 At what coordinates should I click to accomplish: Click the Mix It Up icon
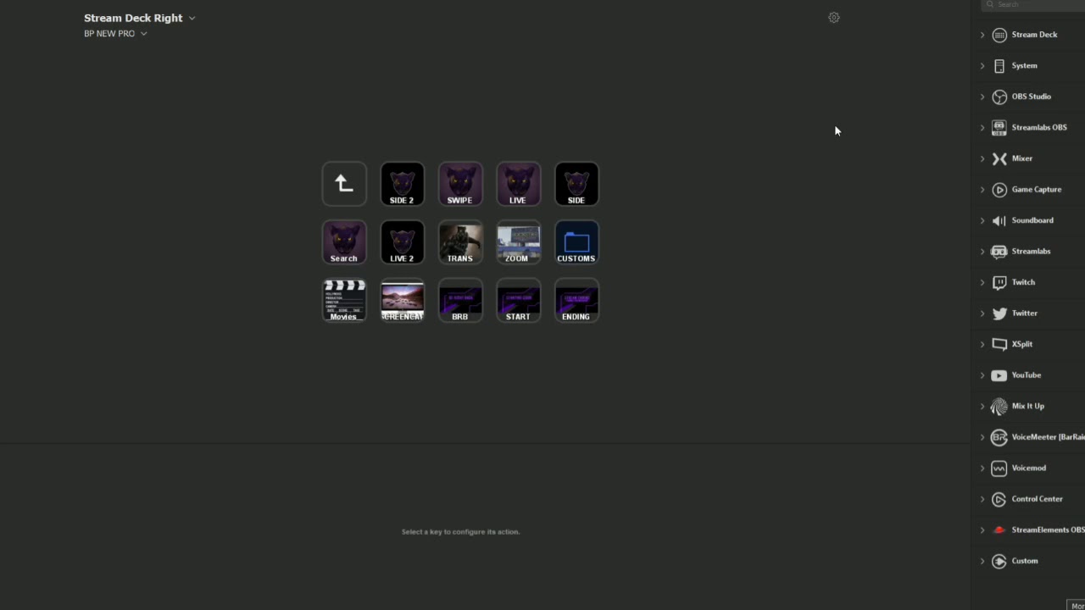point(999,407)
